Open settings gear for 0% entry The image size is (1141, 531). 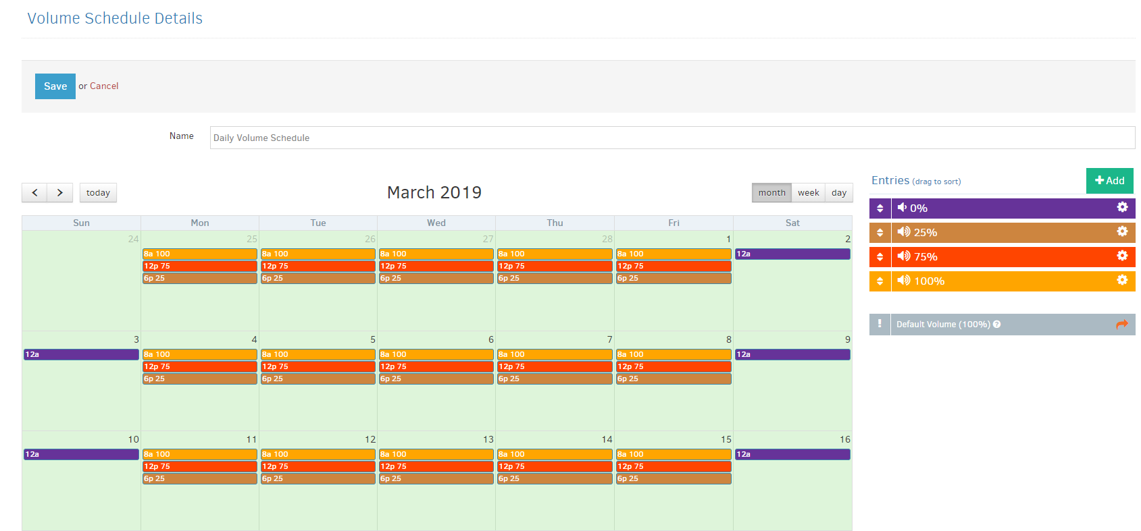pyautogui.click(x=1122, y=207)
